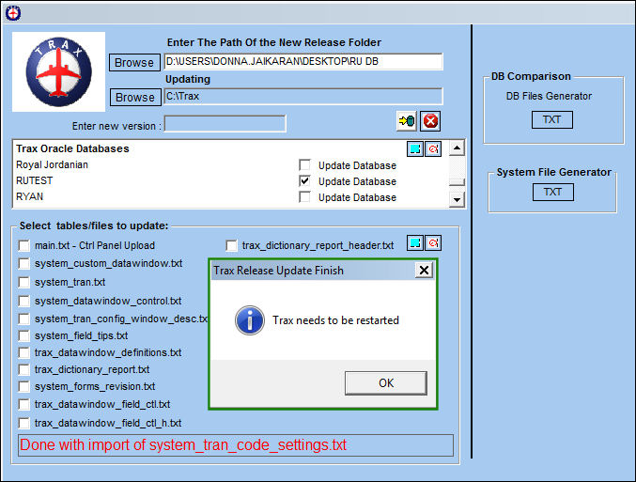Click the 'Trax needs to be restarted' message
This screenshot has height=482, width=636.
coord(335,320)
